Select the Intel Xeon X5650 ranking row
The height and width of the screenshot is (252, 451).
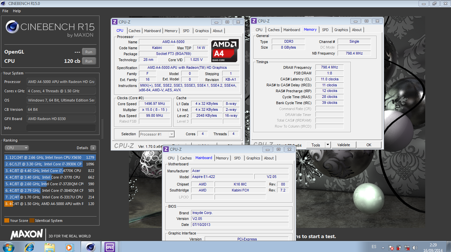pyautogui.click(x=50, y=157)
